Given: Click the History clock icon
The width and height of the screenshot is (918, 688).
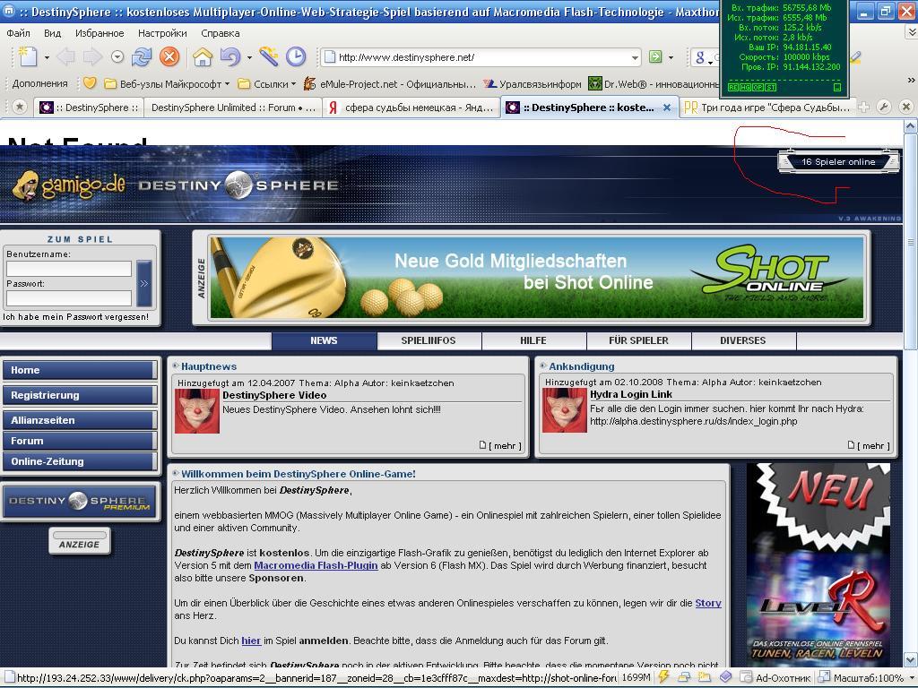Looking at the screenshot, I should pyautogui.click(x=296, y=56).
